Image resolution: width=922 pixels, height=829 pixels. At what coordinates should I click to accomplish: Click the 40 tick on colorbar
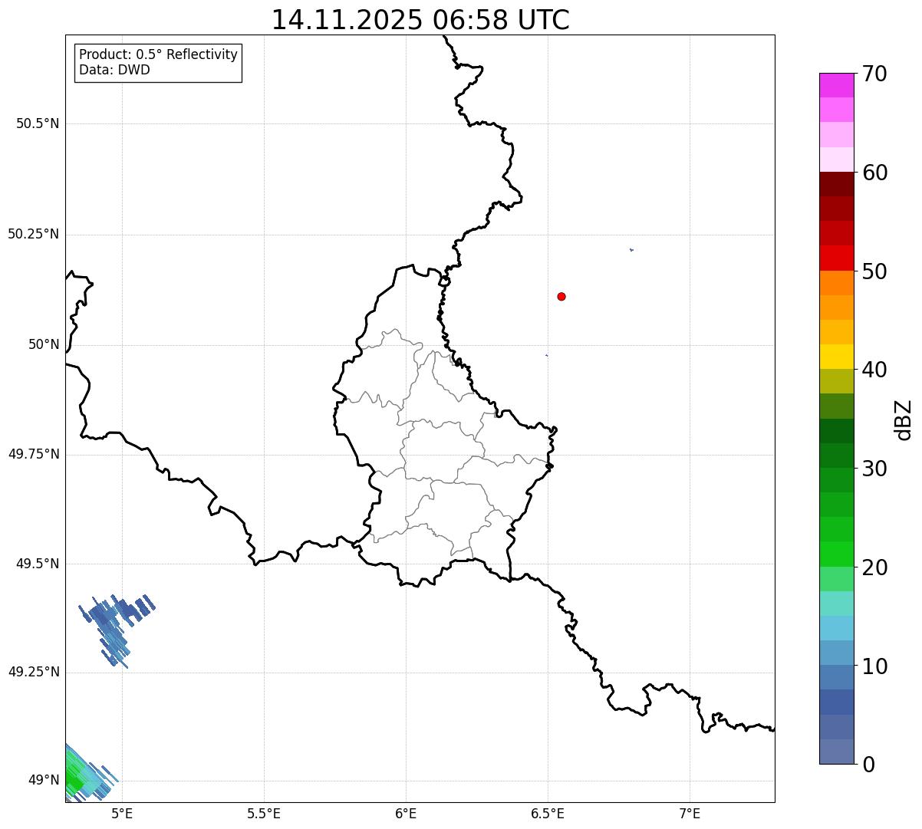[x=874, y=370]
